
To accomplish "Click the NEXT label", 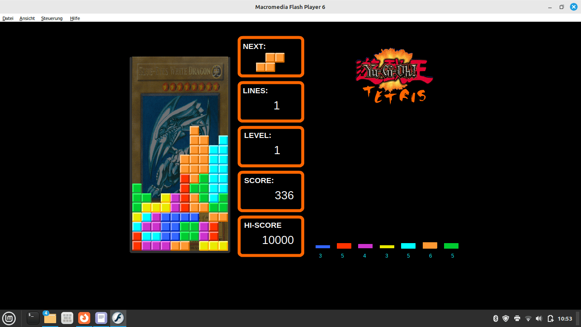I will click(x=254, y=46).
